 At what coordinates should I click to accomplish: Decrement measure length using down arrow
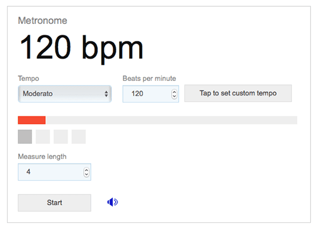pyautogui.click(x=86, y=175)
